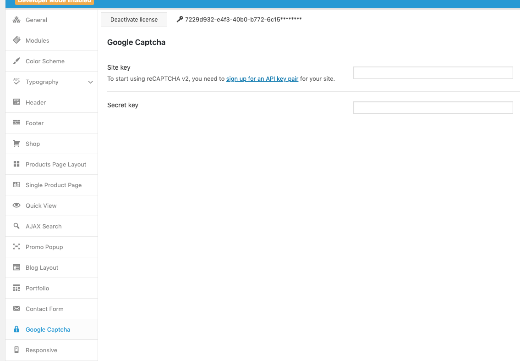Open Single Product Page settings

(51, 185)
